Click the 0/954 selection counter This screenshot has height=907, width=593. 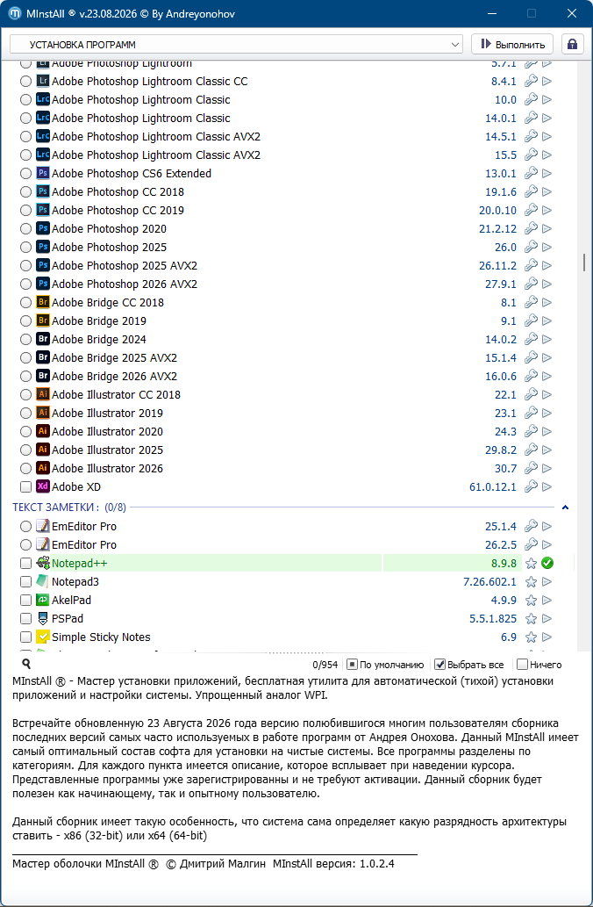click(325, 666)
